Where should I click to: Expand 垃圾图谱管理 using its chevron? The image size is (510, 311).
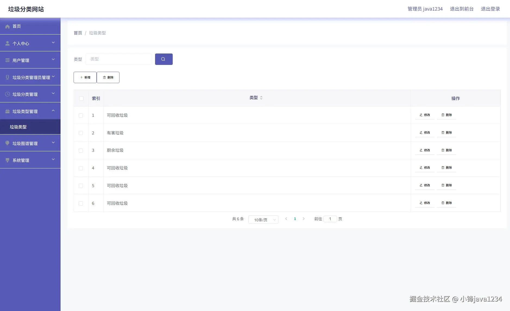pyautogui.click(x=53, y=143)
